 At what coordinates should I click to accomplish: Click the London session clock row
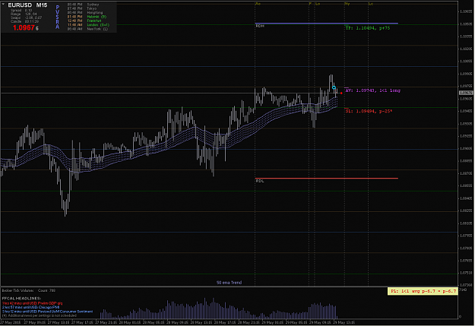(x=88, y=25)
